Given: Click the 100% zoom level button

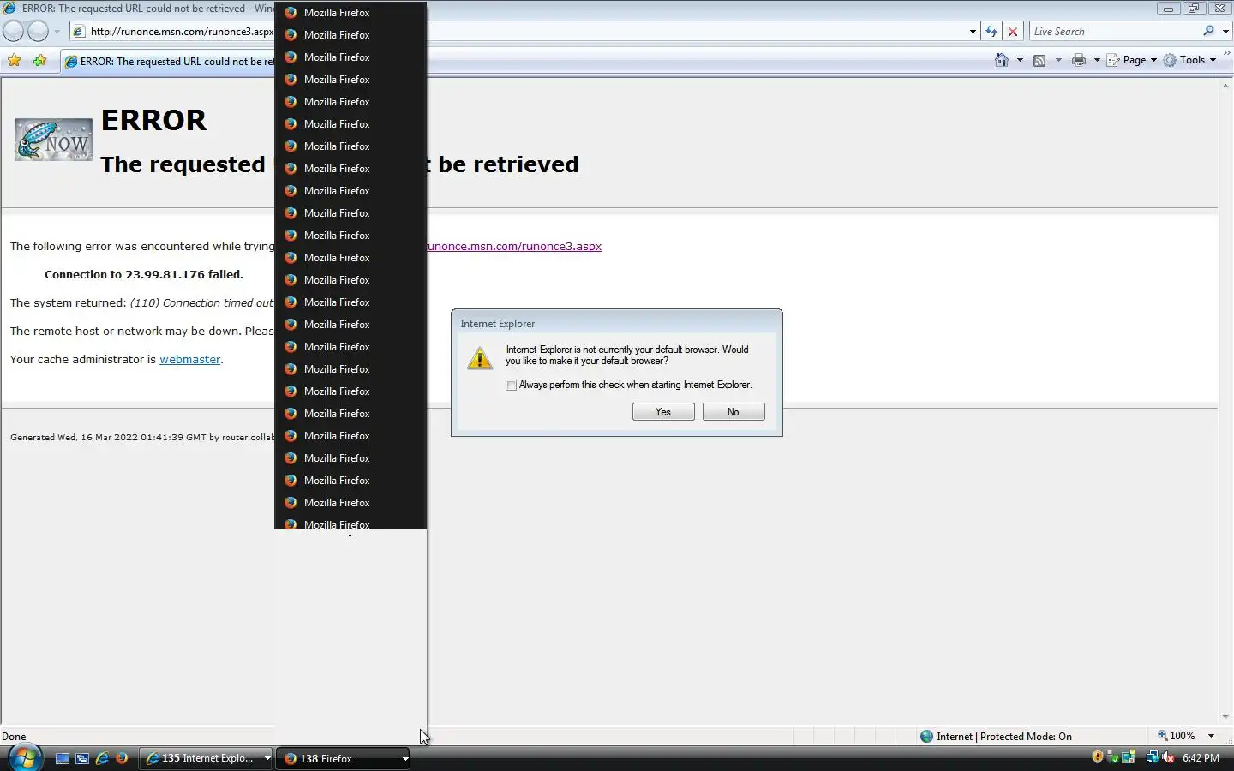Looking at the screenshot, I should pos(1176,736).
